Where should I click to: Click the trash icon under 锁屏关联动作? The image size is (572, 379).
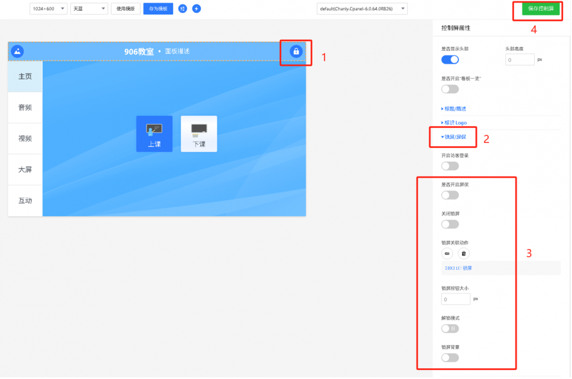pyautogui.click(x=463, y=253)
